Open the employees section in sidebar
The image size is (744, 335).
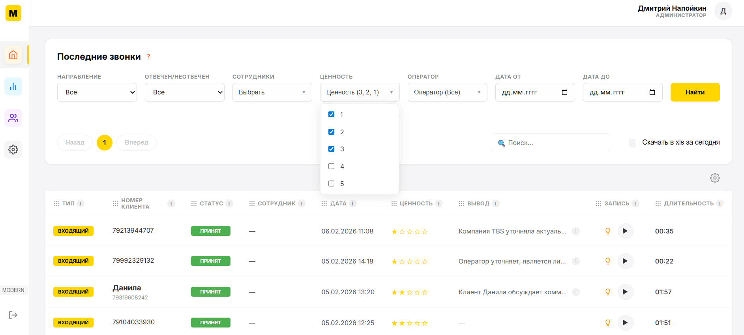point(13,118)
